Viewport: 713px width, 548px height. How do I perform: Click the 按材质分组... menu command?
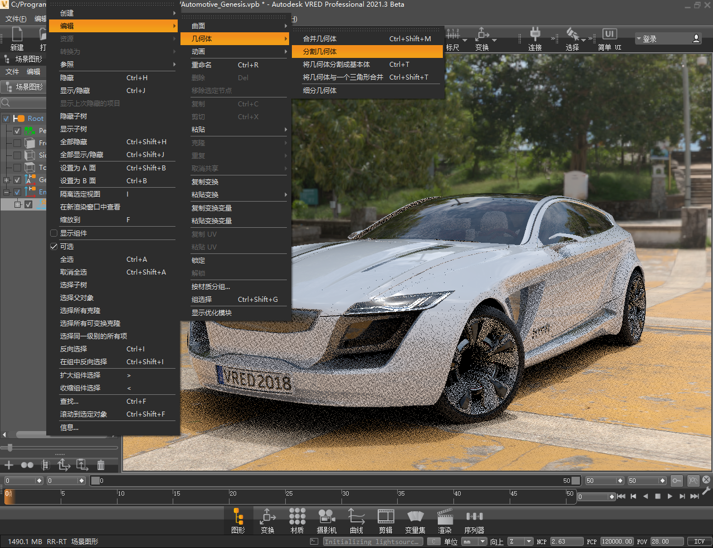tap(211, 287)
